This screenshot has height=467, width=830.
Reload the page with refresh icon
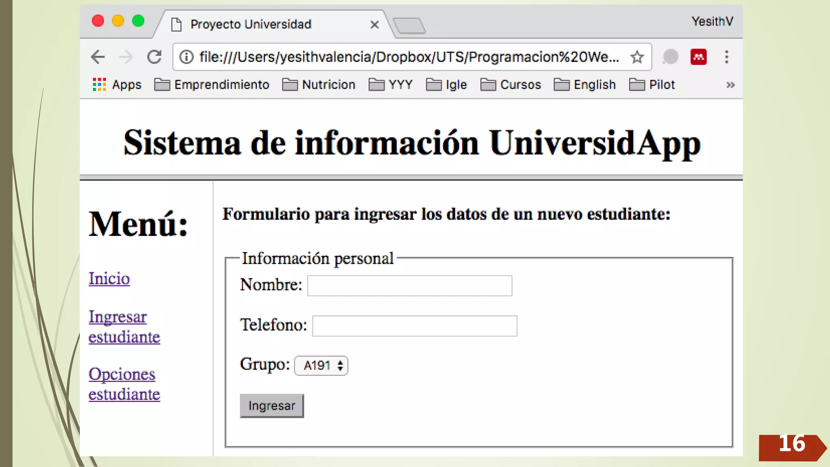(x=154, y=57)
